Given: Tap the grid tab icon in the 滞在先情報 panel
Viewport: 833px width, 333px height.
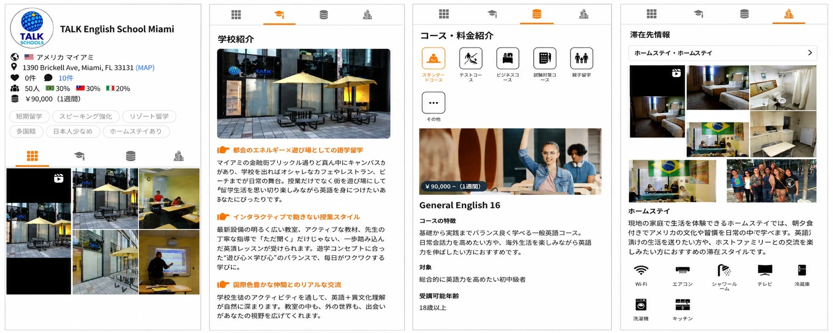Looking at the screenshot, I should [x=652, y=14].
